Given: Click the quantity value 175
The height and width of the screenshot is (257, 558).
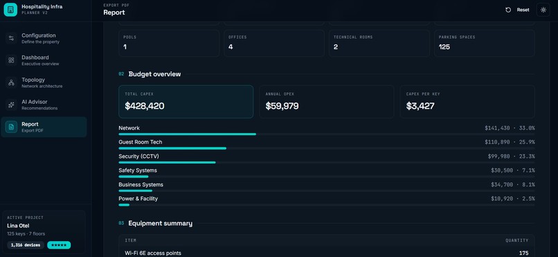Looking at the screenshot, I should point(523,253).
